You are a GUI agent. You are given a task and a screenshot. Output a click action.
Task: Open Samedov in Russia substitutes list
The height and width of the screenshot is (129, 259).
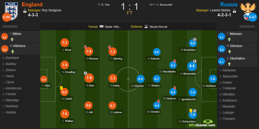(x=238, y=70)
